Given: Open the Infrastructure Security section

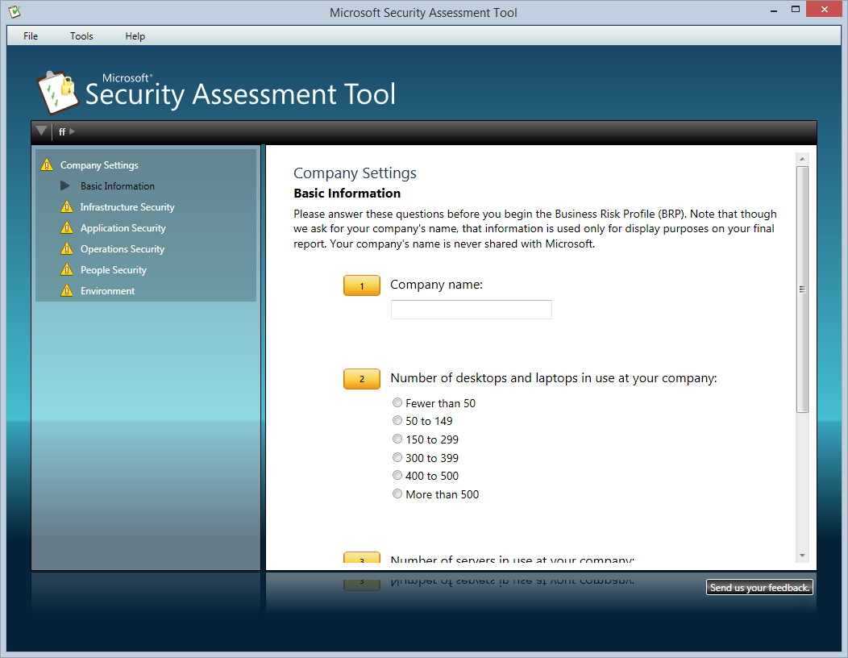Looking at the screenshot, I should pos(127,207).
